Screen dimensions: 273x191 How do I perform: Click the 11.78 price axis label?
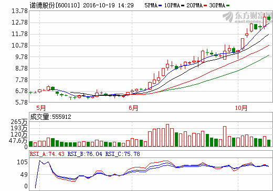pos(20,34)
